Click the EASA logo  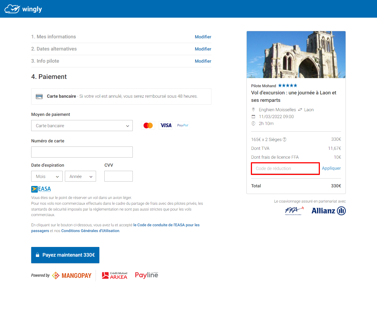pyautogui.click(x=41, y=189)
